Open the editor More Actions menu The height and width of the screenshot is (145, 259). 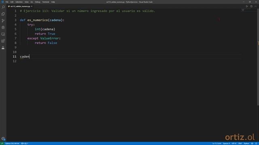coord(255,6)
